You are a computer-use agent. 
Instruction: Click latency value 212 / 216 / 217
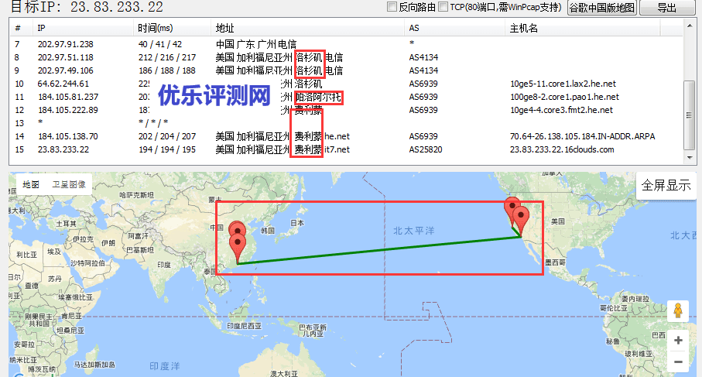tap(167, 57)
